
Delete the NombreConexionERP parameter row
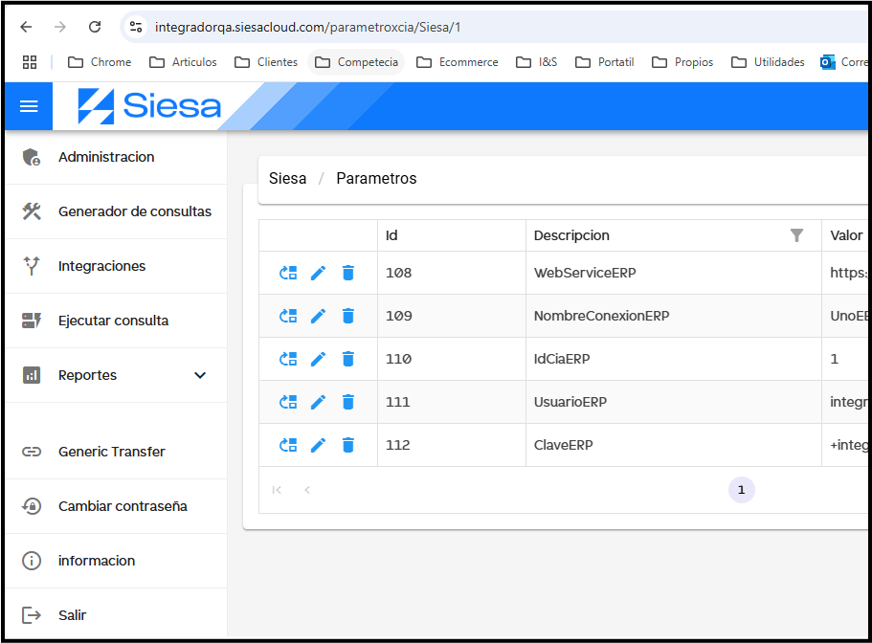(x=348, y=316)
